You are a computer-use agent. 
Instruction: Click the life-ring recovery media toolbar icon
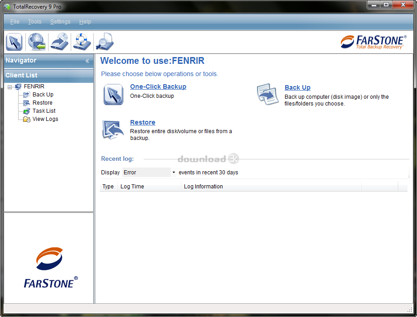[x=81, y=42]
